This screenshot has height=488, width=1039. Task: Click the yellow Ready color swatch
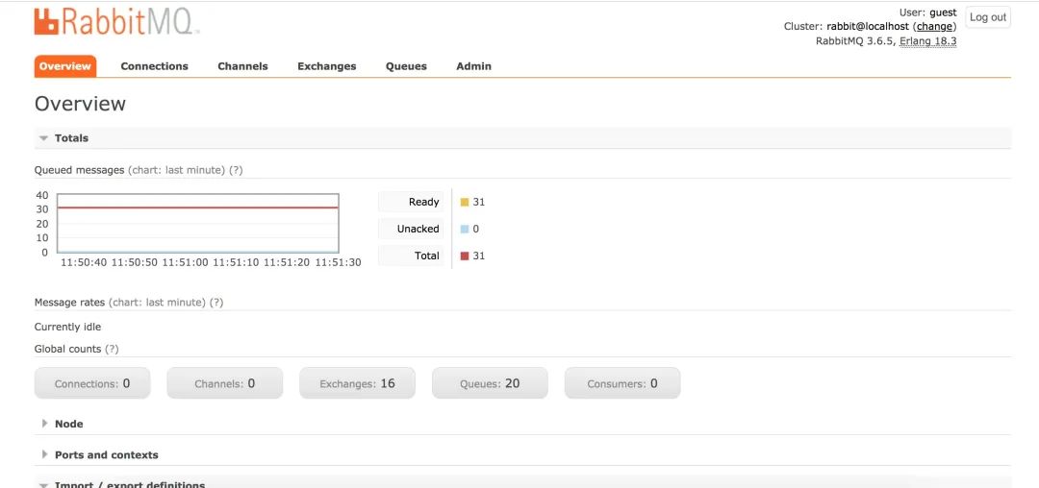tap(465, 203)
